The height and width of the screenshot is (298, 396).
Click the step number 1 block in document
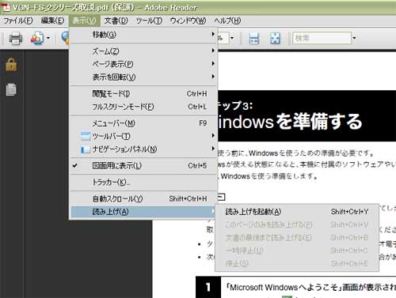pos(208,287)
